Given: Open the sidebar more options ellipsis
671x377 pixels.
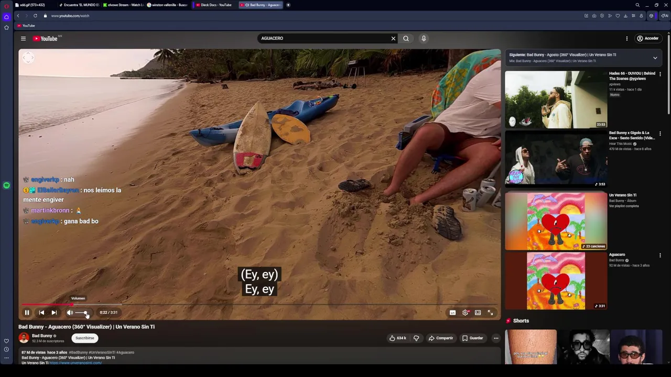Looking at the screenshot, I should [6, 358].
